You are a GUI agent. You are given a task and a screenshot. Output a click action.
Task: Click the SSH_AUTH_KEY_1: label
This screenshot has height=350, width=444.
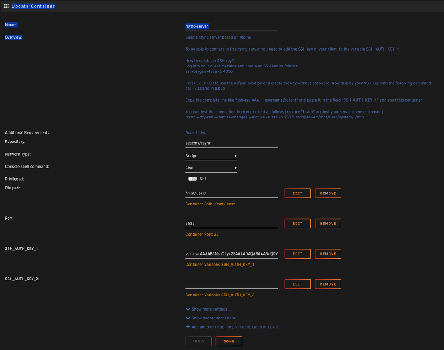coord(22,248)
